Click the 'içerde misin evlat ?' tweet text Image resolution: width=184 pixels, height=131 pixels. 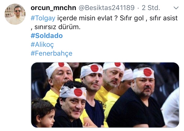coord(87,18)
